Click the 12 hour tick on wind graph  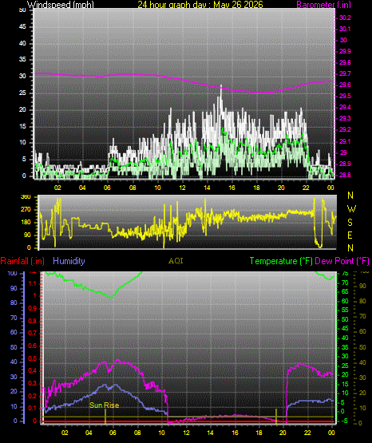point(182,188)
